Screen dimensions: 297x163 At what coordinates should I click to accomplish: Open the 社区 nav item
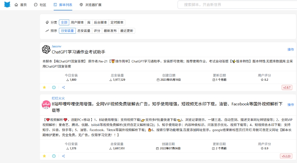(x=40, y=5)
